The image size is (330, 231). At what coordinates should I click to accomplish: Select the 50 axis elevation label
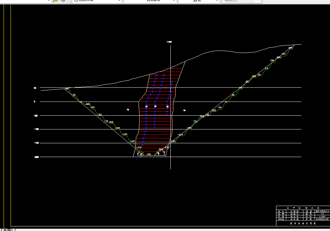click(35, 88)
